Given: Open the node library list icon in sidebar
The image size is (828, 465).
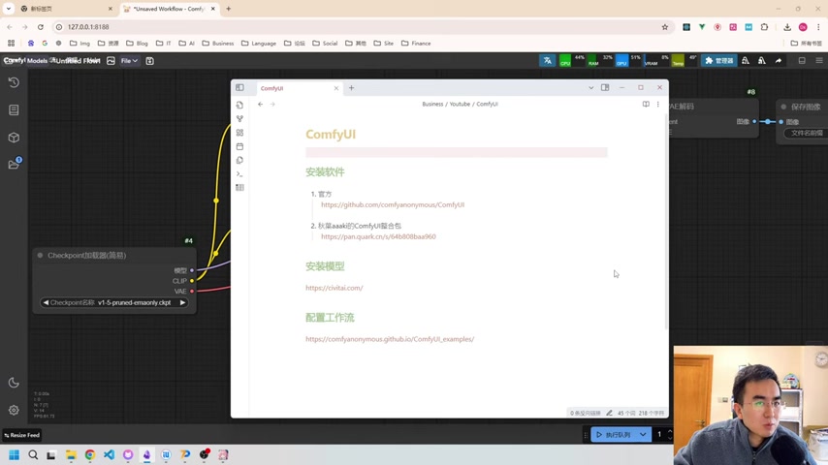Looking at the screenshot, I should pyautogui.click(x=14, y=109).
